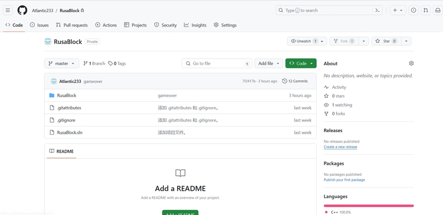The image size is (443, 215).
Task: Open the 添加项目文件 commit message
Action: [172, 132]
